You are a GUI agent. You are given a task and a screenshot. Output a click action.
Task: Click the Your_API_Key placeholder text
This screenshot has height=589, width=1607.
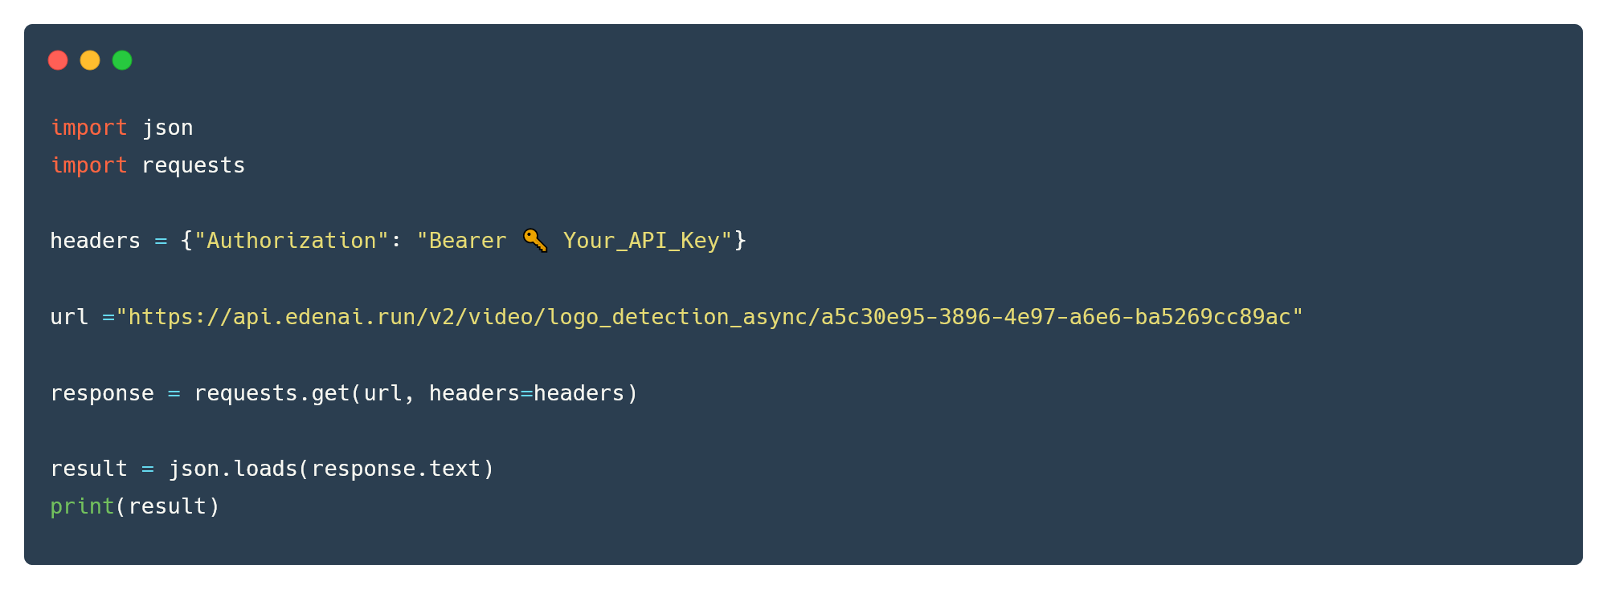coord(641,241)
